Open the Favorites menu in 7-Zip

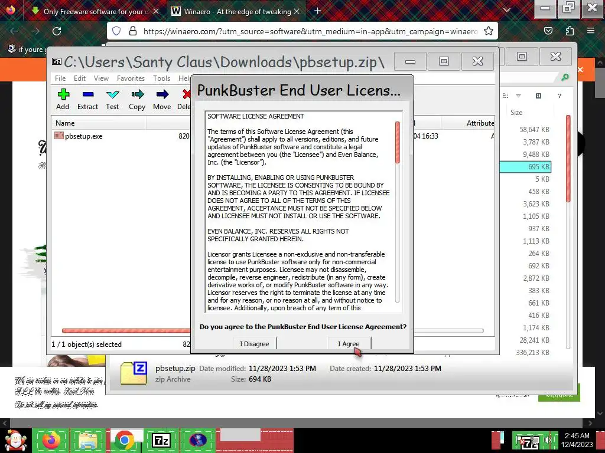coord(131,78)
